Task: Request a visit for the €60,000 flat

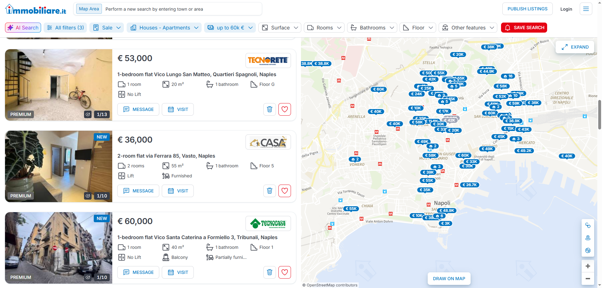Action: [178, 272]
